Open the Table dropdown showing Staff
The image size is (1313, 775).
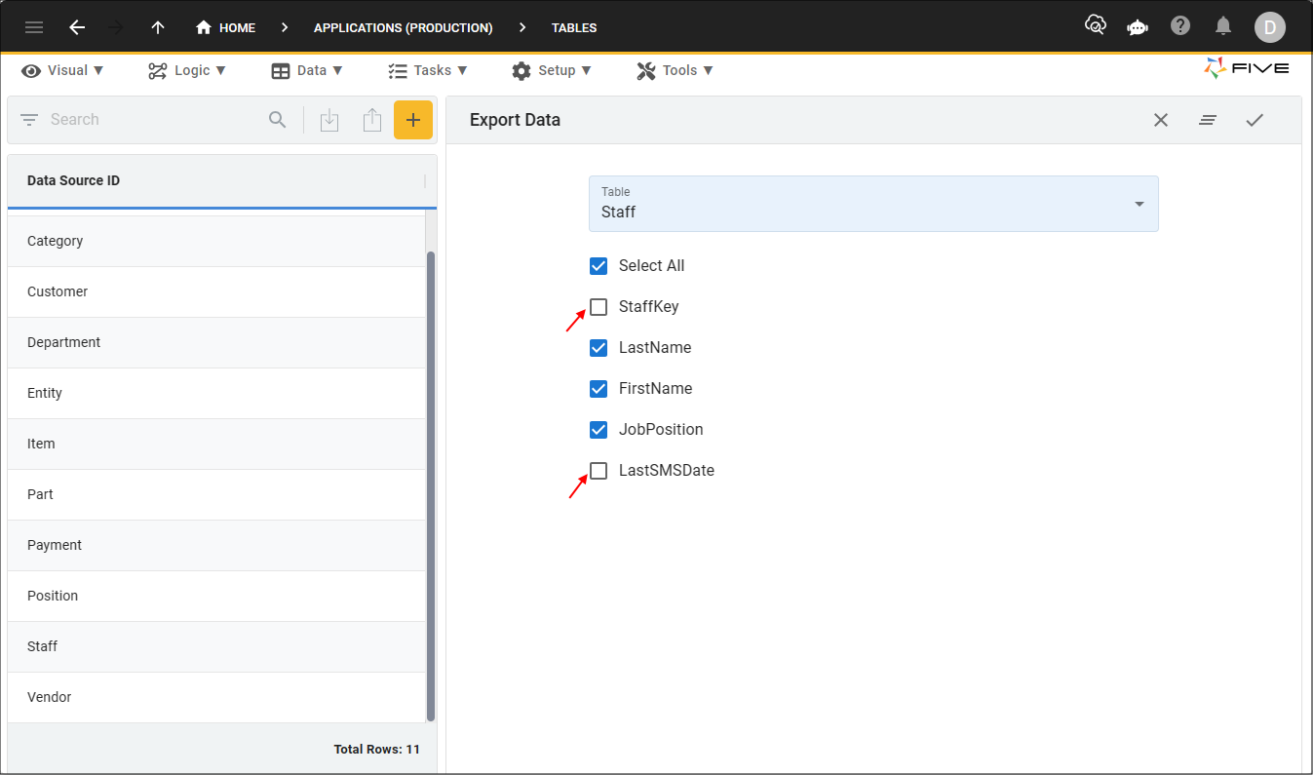873,204
